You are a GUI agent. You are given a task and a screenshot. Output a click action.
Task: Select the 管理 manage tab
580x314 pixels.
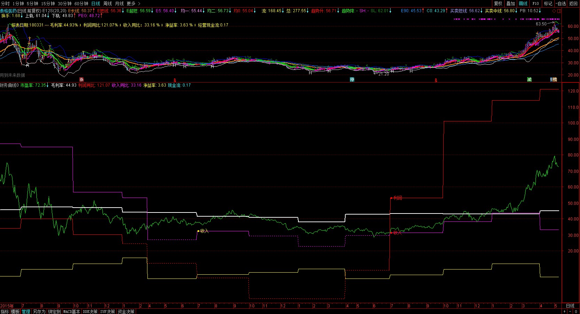pyautogui.click(x=26, y=312)
